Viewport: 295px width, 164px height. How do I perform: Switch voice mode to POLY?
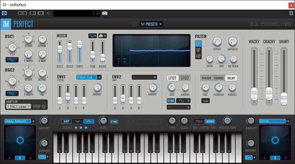click(x=199, y=121)
